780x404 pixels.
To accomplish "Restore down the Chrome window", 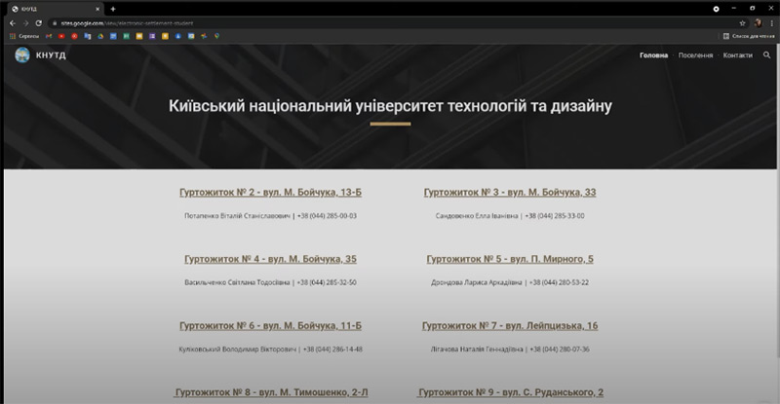I will tap(752, 9).
